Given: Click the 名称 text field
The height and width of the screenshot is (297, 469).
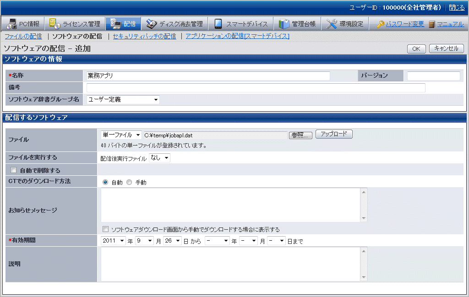Looking at the screenshot, I should click(208, 76).
